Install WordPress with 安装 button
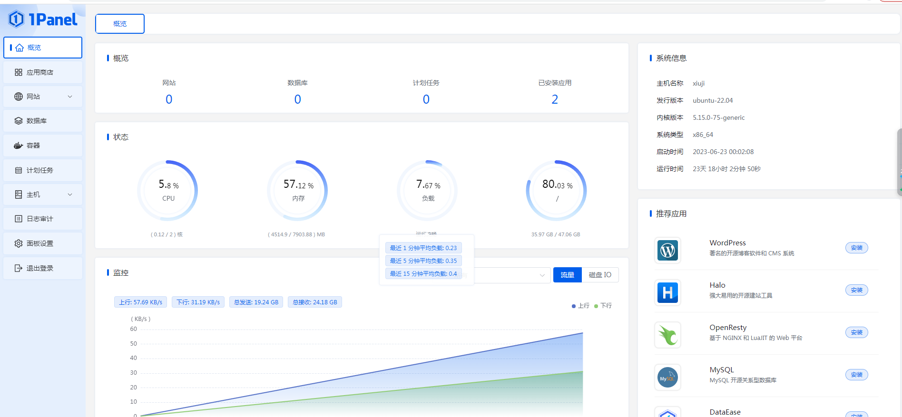The image size is (902, 417). click(x=856, y=248)
